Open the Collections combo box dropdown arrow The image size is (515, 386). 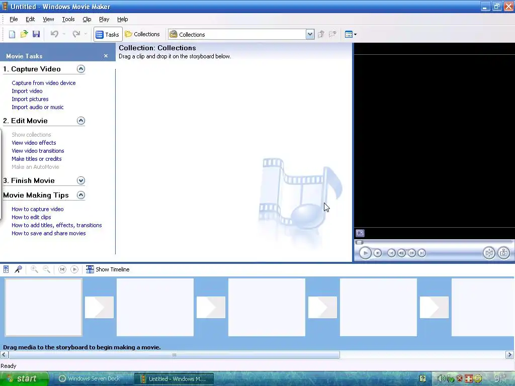pyautogui.click(x=310, y=34)
